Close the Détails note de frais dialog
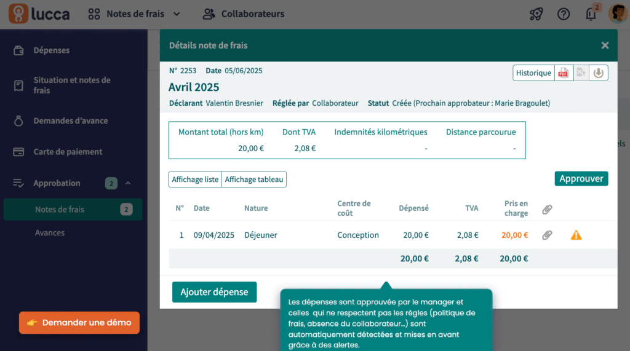 click(x=605, y=45)
